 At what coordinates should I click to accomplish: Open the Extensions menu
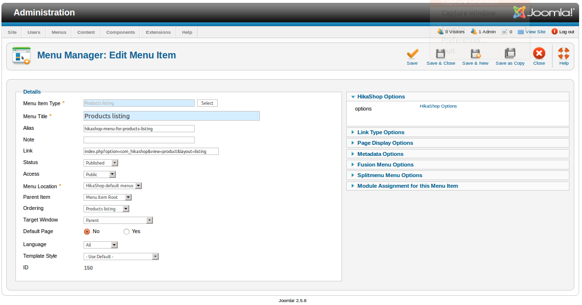coord(158,32)
